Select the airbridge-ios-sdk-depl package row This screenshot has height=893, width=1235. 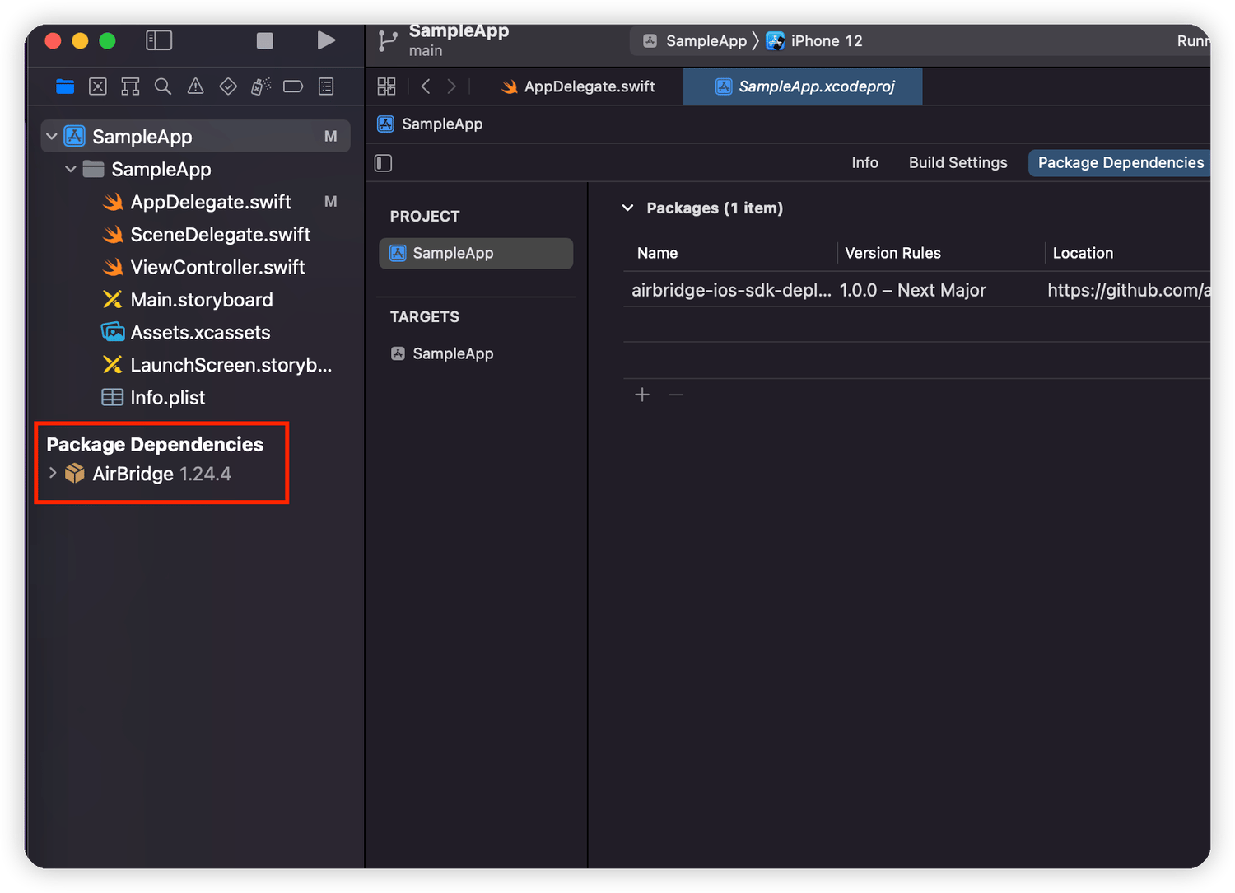pos(916,291)
